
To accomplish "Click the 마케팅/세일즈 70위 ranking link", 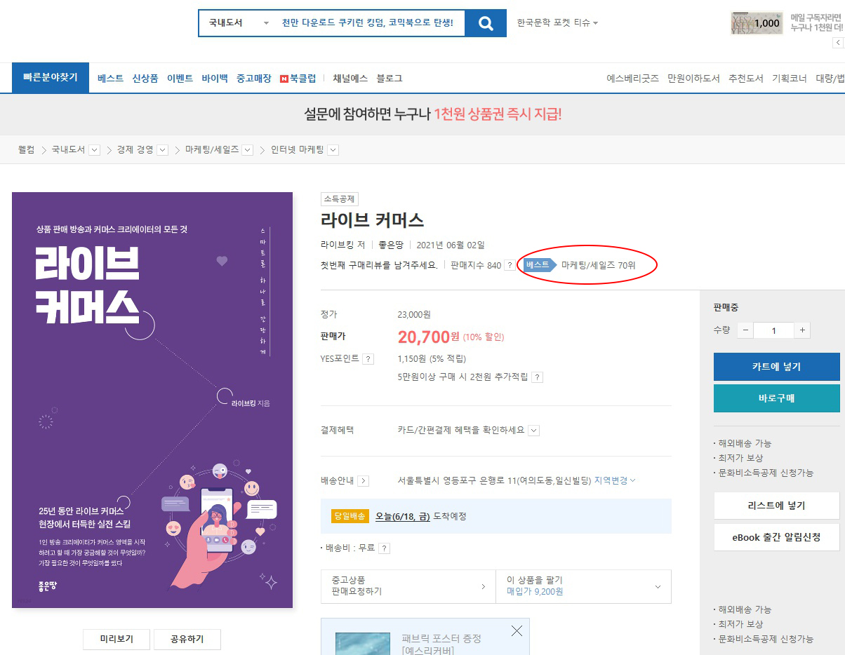I will (598, 265).
